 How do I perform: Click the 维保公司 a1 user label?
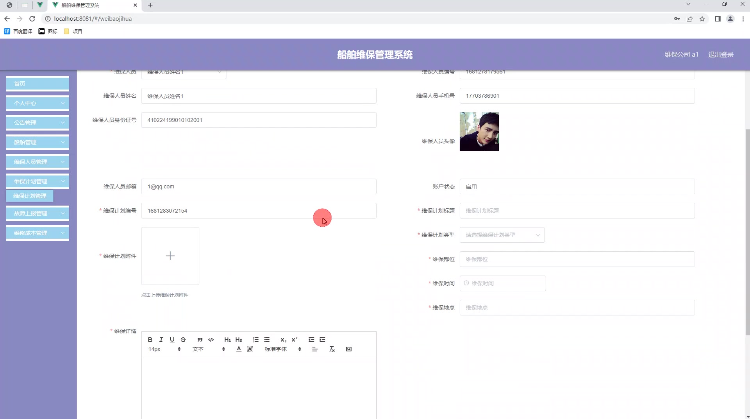click(x=681, y=55)
